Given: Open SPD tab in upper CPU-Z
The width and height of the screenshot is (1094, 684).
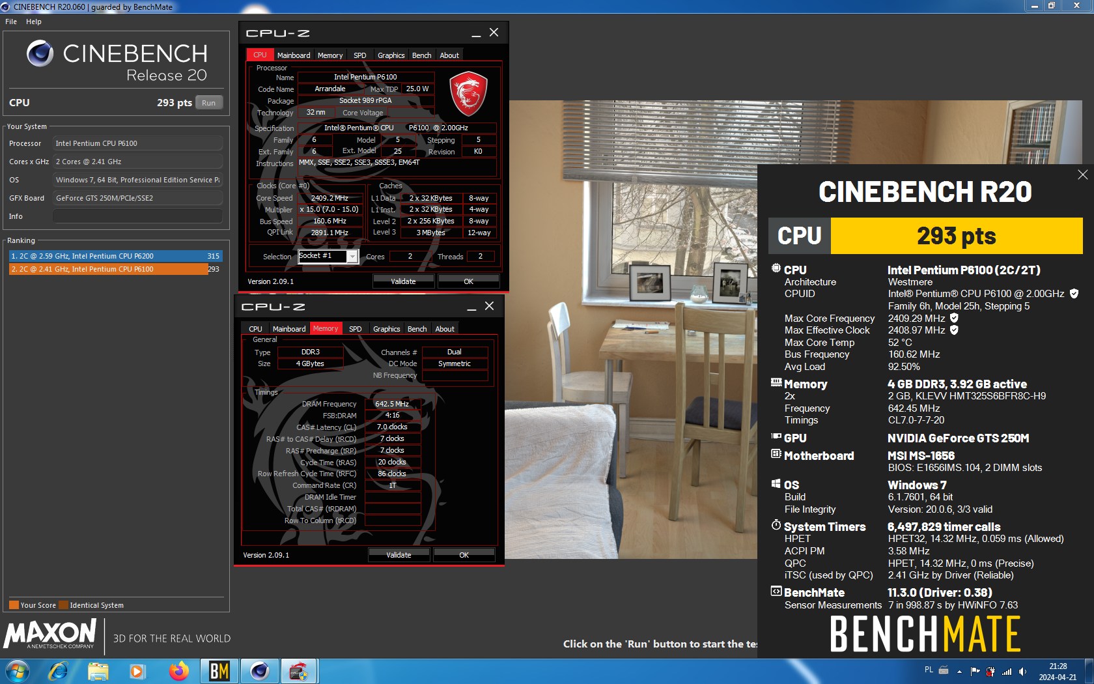Looking at the screenshot, I should (x=360, y=55).
